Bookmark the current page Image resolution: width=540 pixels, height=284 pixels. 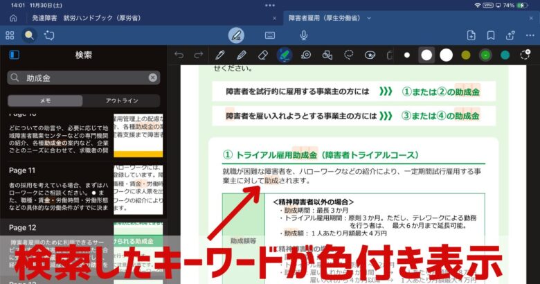491,35
